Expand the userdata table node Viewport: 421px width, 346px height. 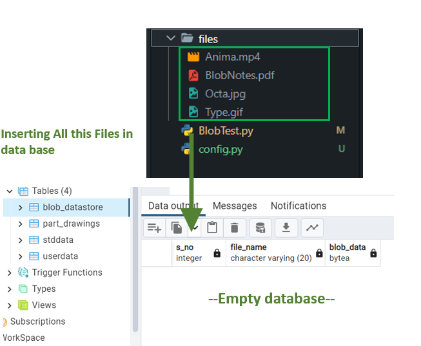[21, 256]
